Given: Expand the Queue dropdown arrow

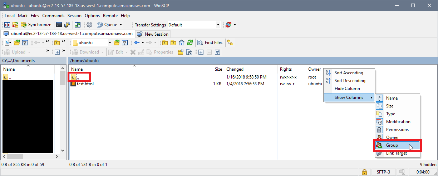Looking at the screenshot, I should click(x=120, y=25).
